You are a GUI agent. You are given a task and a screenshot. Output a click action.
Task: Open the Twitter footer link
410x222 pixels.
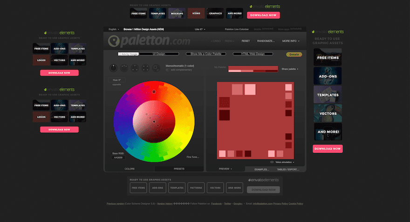227,204
